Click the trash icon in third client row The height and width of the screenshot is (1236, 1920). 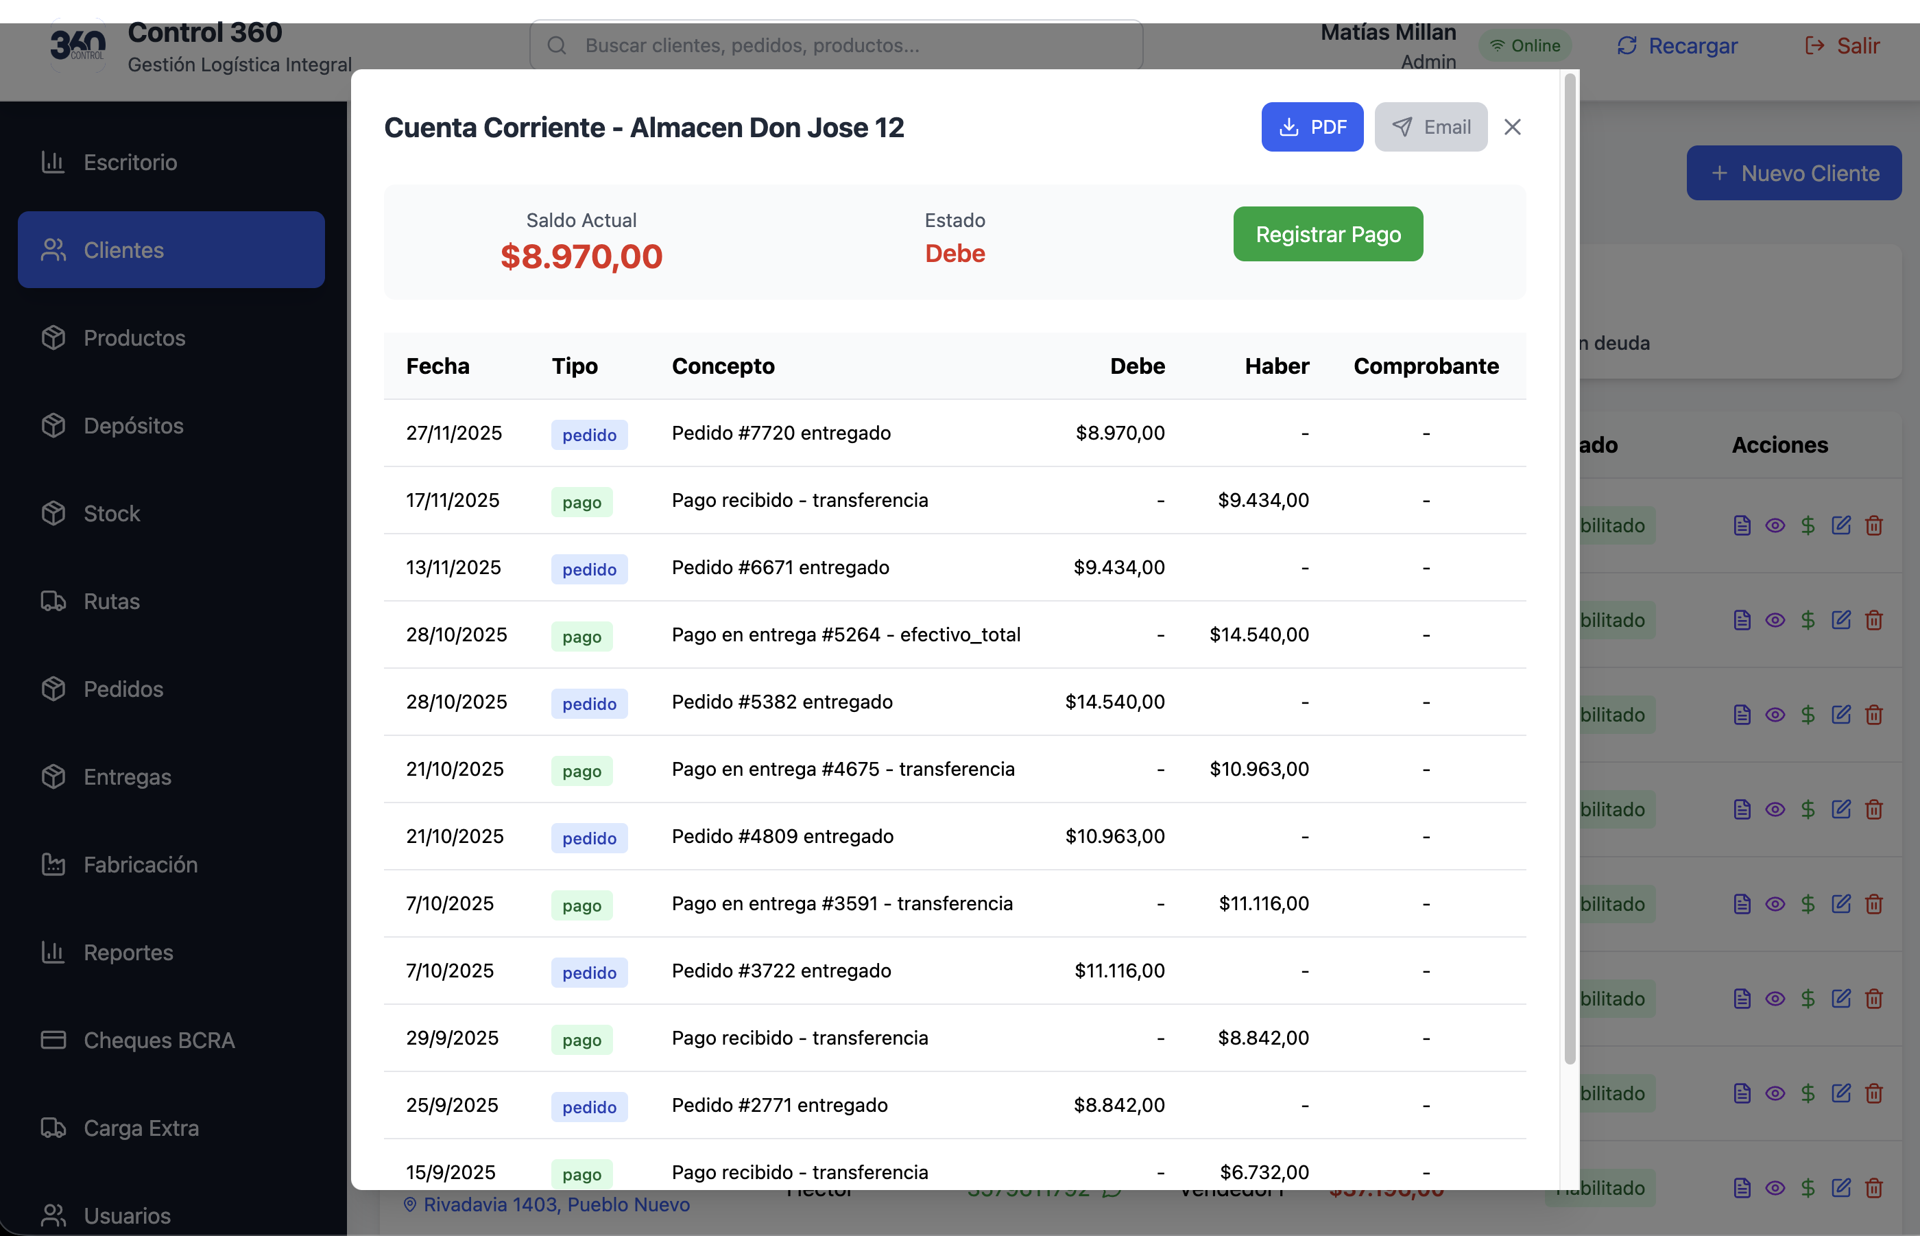(1873, 715)
